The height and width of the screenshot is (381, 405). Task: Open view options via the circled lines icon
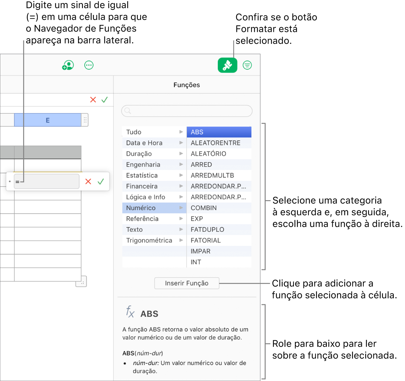[x=247, y=65]
